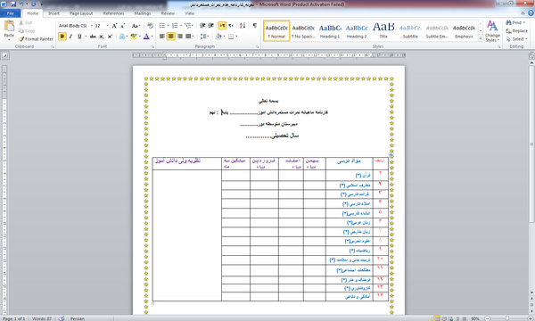Switch to the Review tab

[168, 13]
